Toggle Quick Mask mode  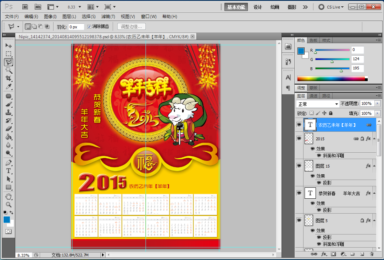tap(8, 231)
